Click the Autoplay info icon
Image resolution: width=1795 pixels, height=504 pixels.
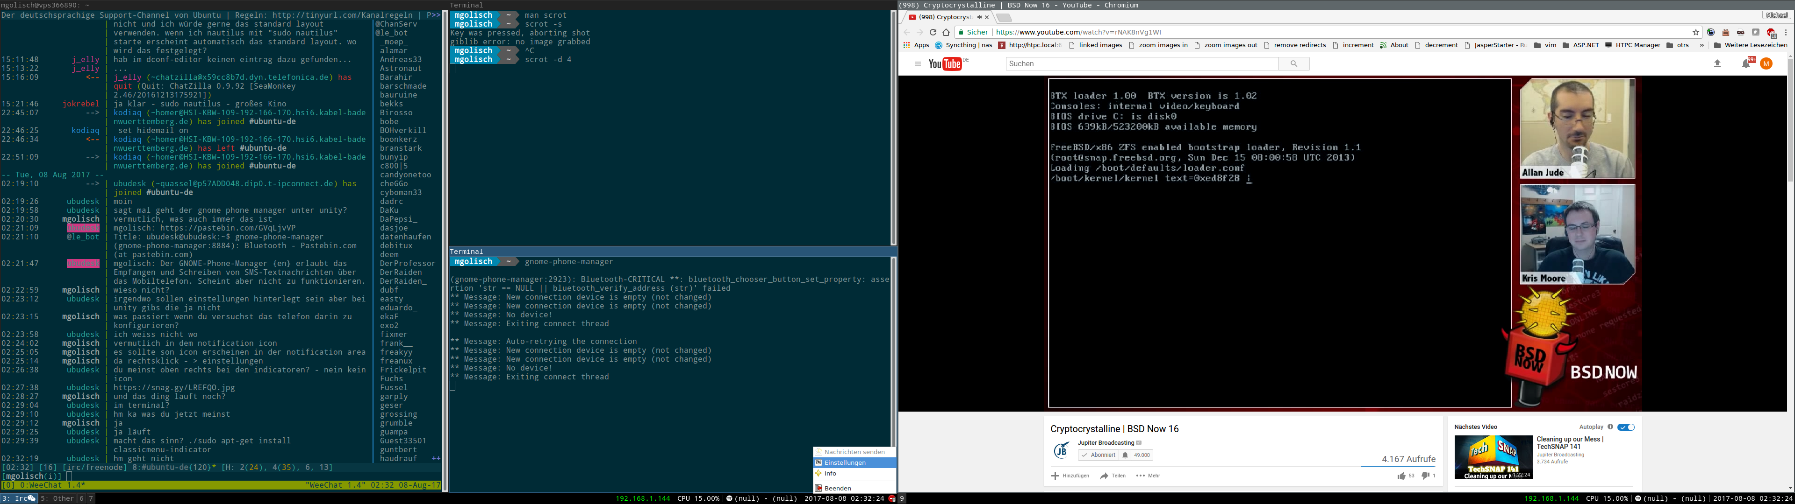pos(1610,427)
